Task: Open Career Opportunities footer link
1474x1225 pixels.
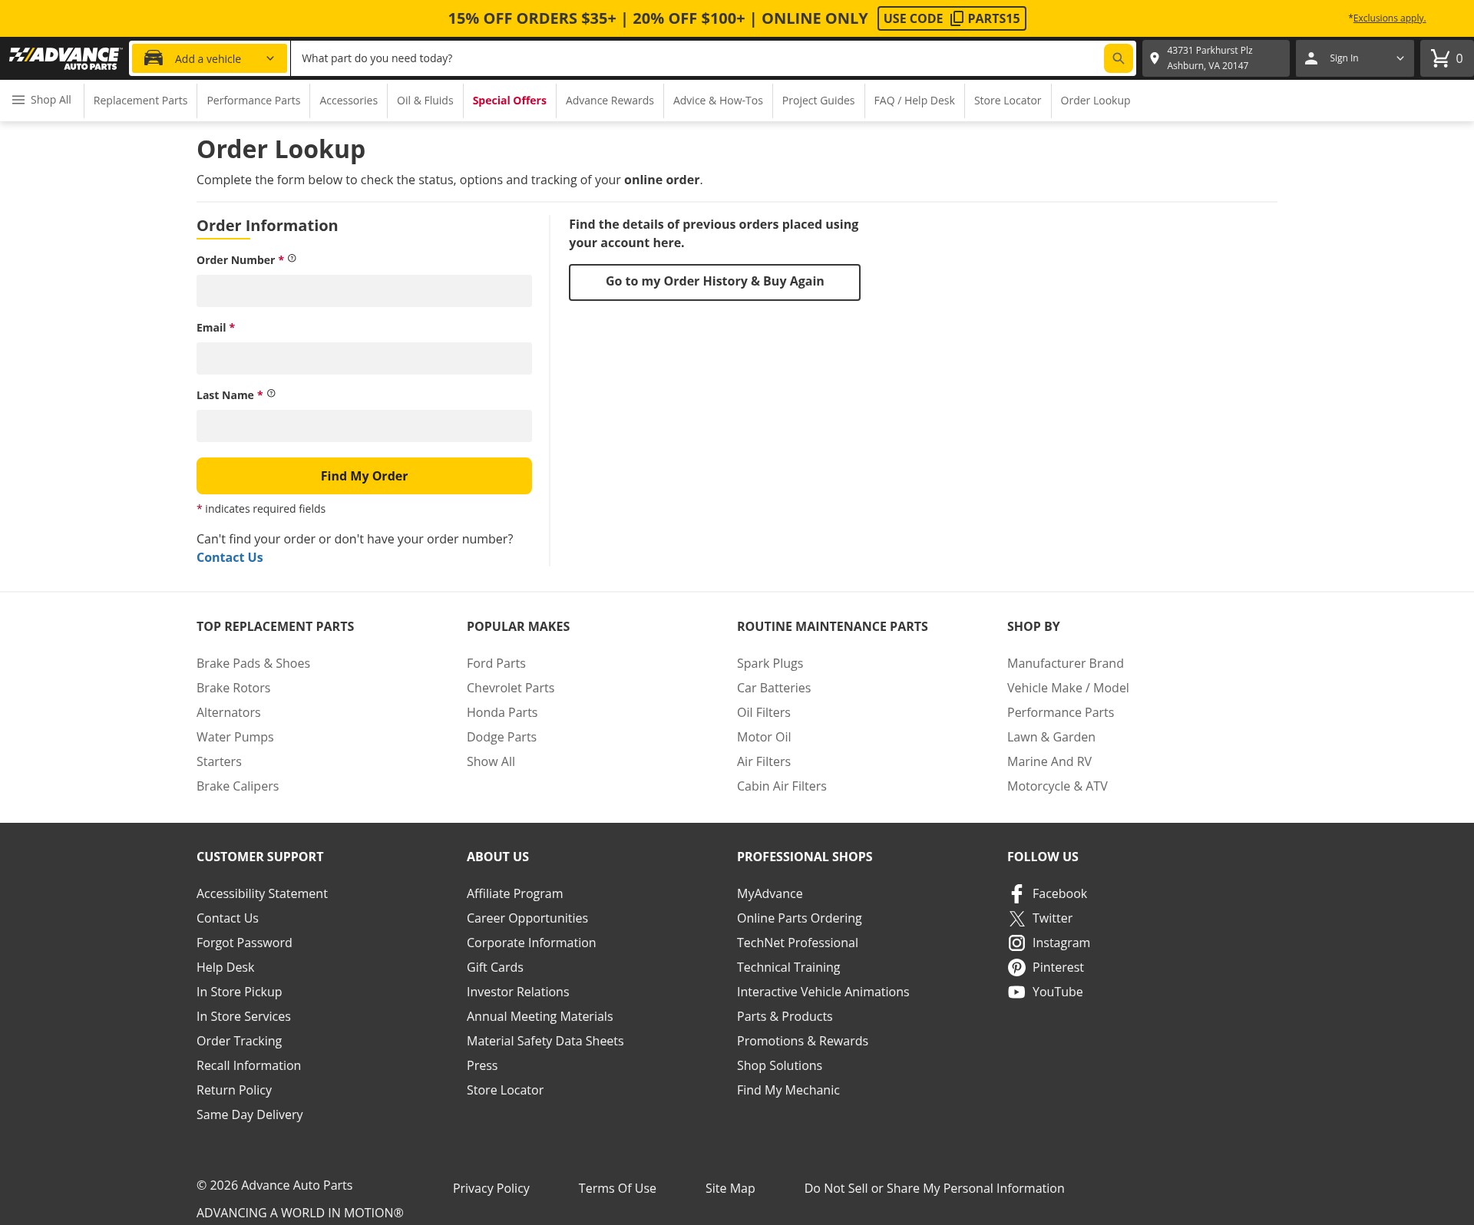Action: (x=527, y=918)
